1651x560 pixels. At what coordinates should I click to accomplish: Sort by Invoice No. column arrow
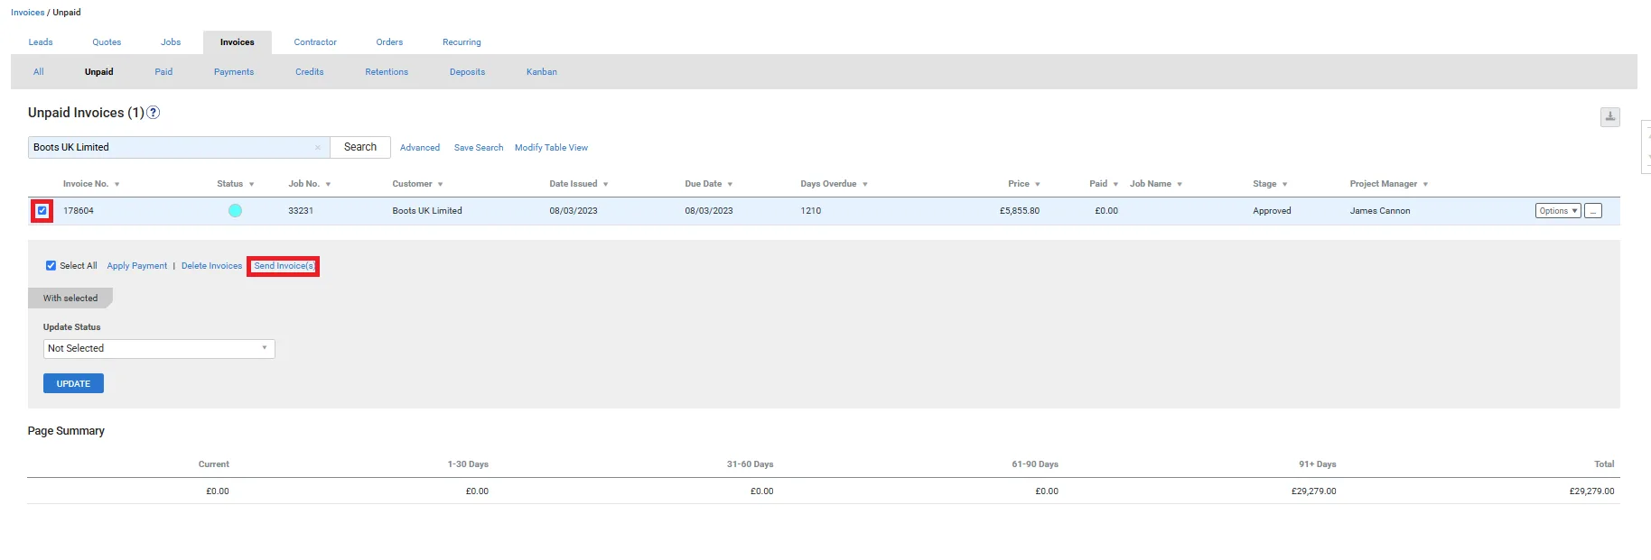[117, 185]
